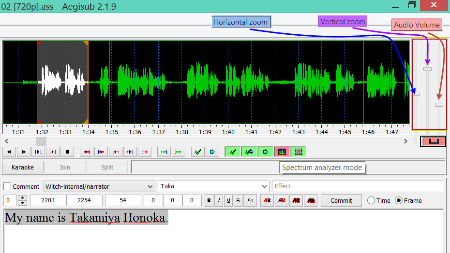450x253 pixels.
Task: Open the font name chooser (fn)
Action: [x=250, y=201]
